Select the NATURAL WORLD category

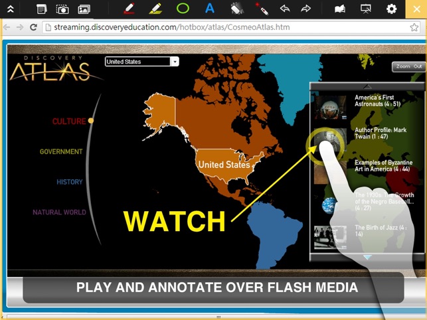pos(59,212)
